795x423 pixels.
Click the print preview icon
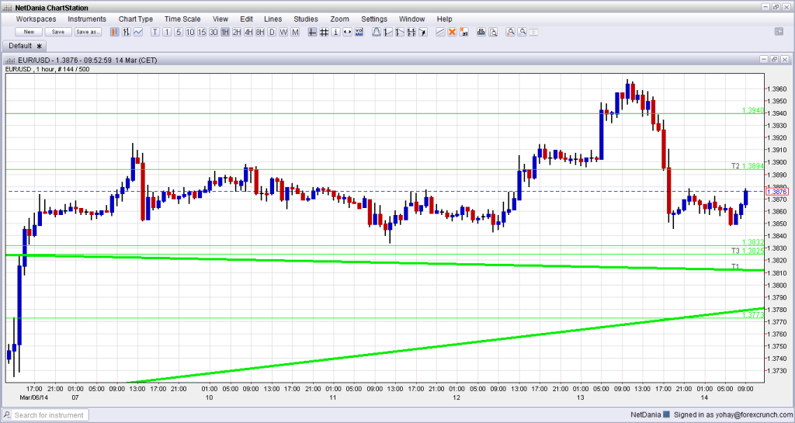point(493,32)
